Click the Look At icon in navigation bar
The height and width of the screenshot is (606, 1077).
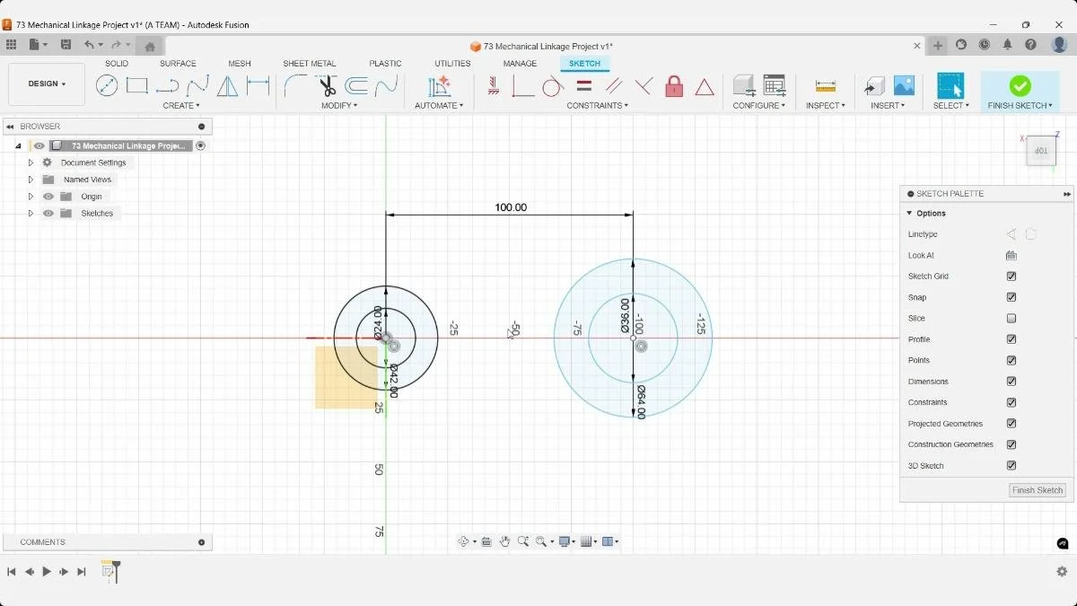(x=486, y=541)
